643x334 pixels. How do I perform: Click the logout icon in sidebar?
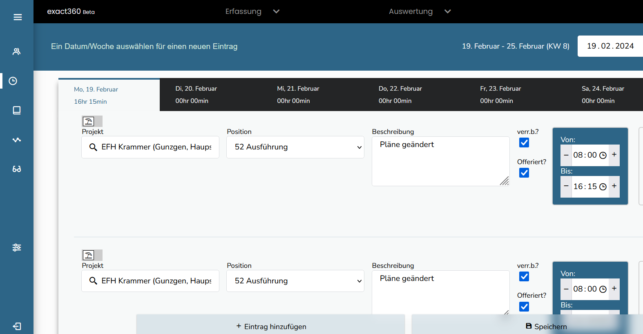[x=17, y=326]
